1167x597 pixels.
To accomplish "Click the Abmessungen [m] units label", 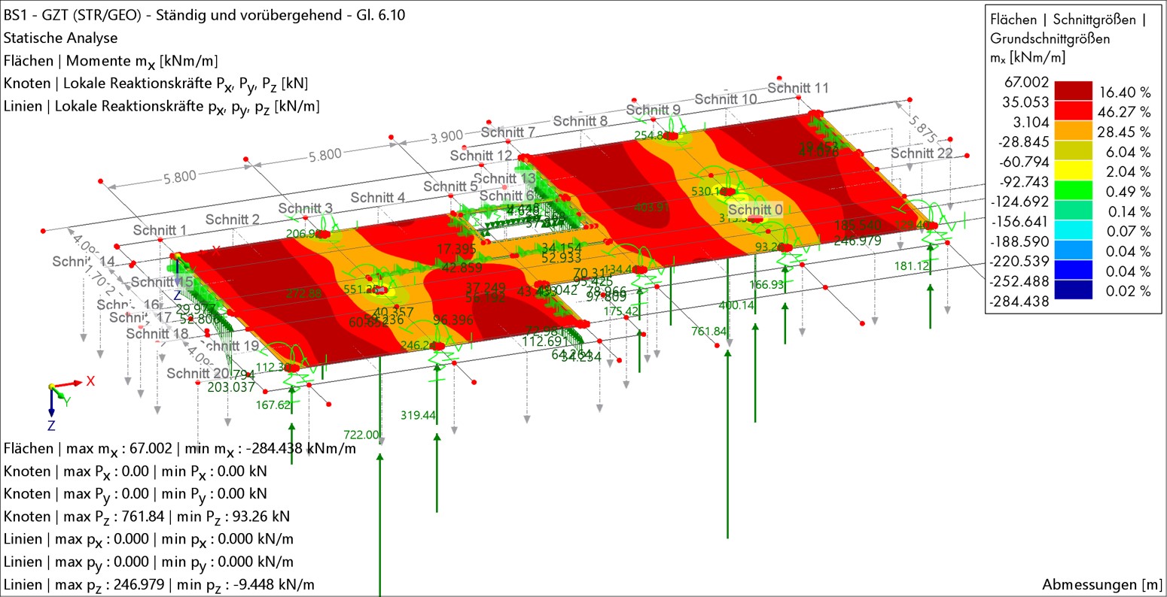I will pyautogui.click(x=1101, y=584).
